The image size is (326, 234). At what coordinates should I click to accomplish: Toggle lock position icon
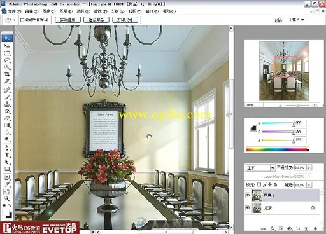pos(270,184)
